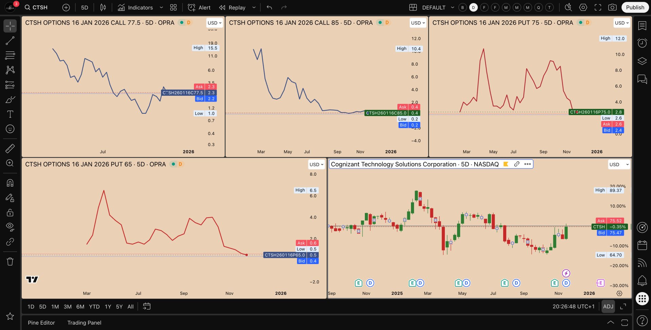Select the 1Y time range
This screenshot has width=651, height=330.
pos(108,307)
